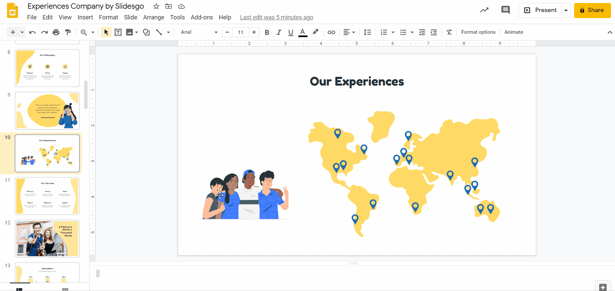615x291 pixels.
Task: Redo the last action
Action: [x=44, y=32]
